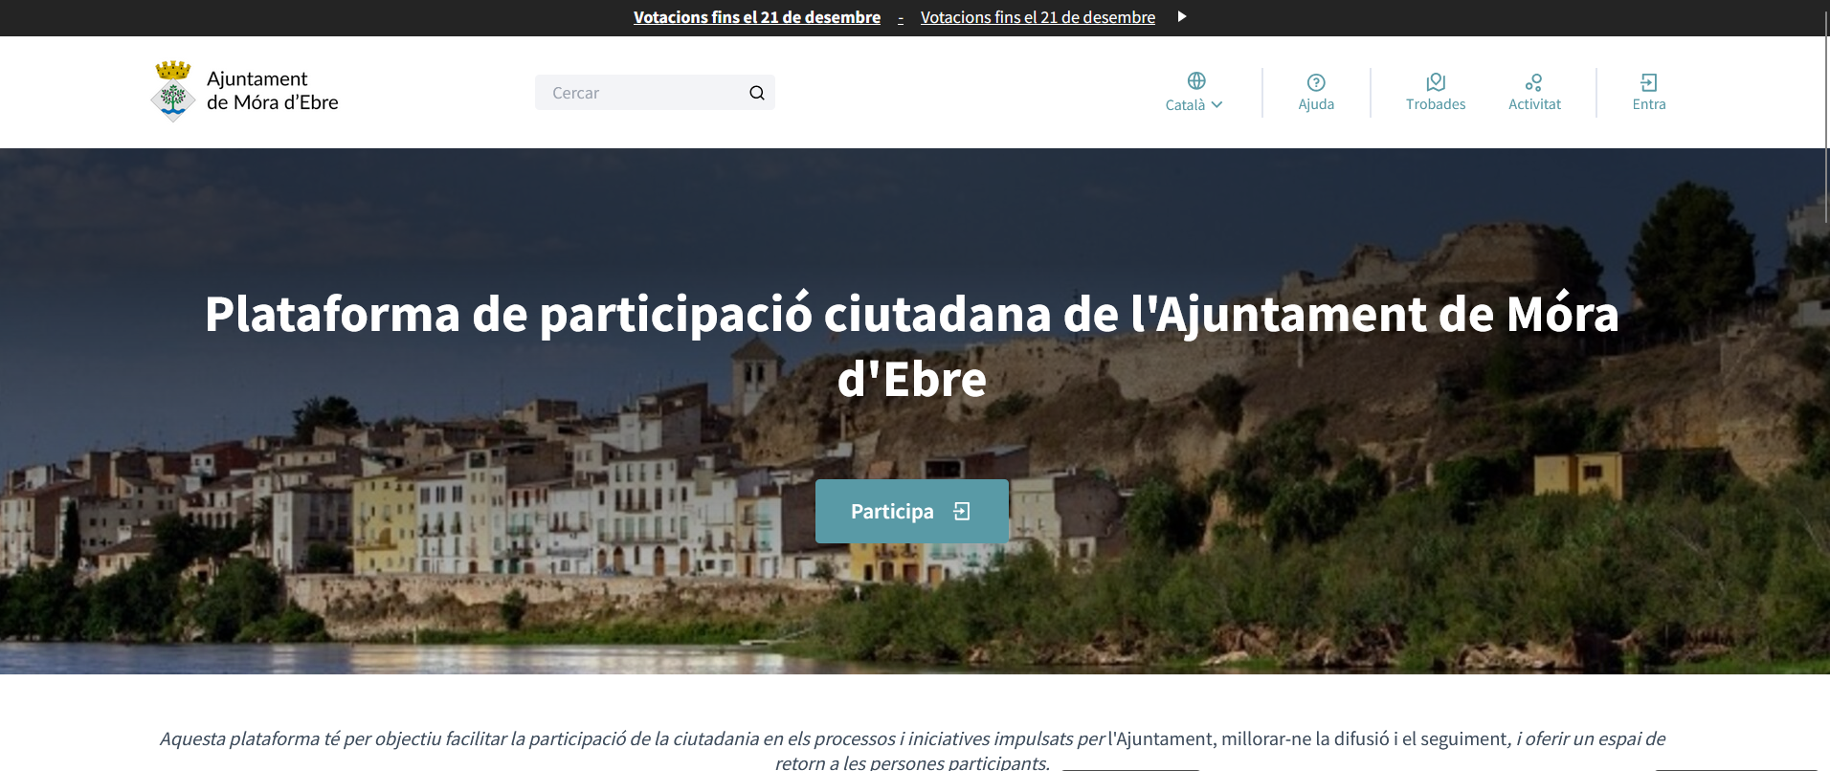Image resolution: width=1830 pixels, height=771 pixels.
Task: Click the Ajuda question mark icon
Action: pyautogui.click(x=1316, y=82)
